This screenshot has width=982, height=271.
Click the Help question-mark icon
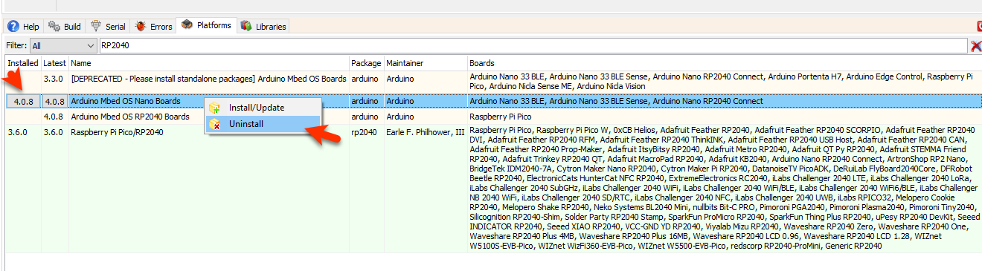click(13, 27)
